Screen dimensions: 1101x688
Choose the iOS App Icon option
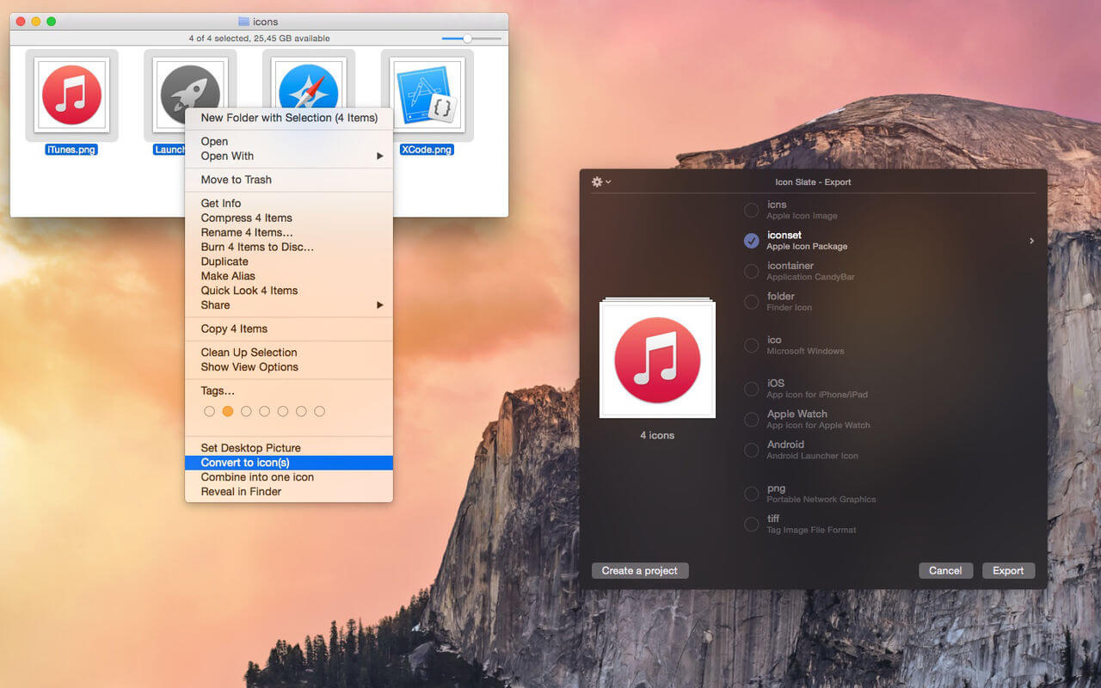coord(752,389)
